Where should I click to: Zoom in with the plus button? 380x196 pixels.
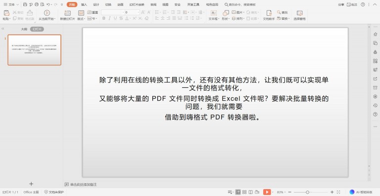click(x=332, y=192)
